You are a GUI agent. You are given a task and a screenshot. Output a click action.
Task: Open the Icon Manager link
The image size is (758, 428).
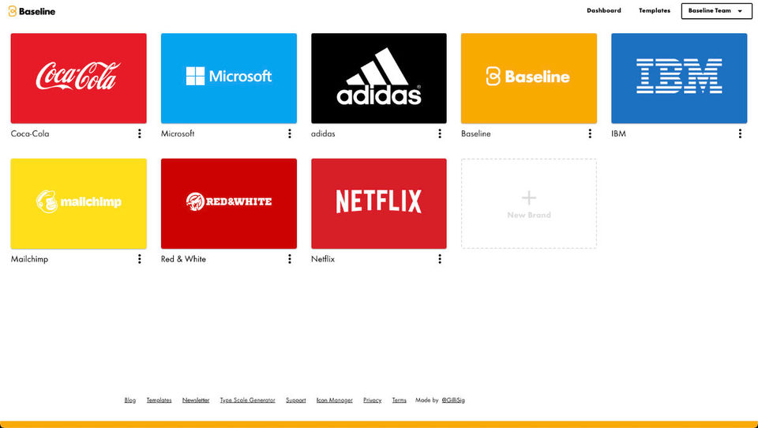tap(335, 400)
